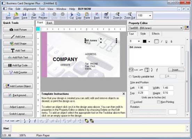
Task: Open the Window menu
Action: tap(61, 9)
